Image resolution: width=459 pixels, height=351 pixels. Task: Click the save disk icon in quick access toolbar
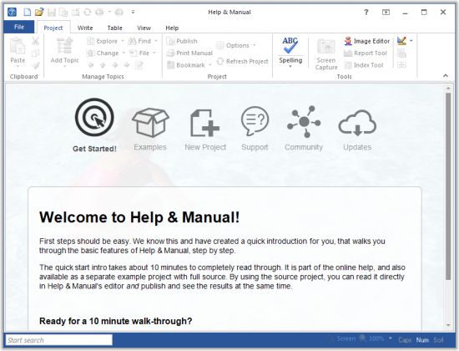52,13
